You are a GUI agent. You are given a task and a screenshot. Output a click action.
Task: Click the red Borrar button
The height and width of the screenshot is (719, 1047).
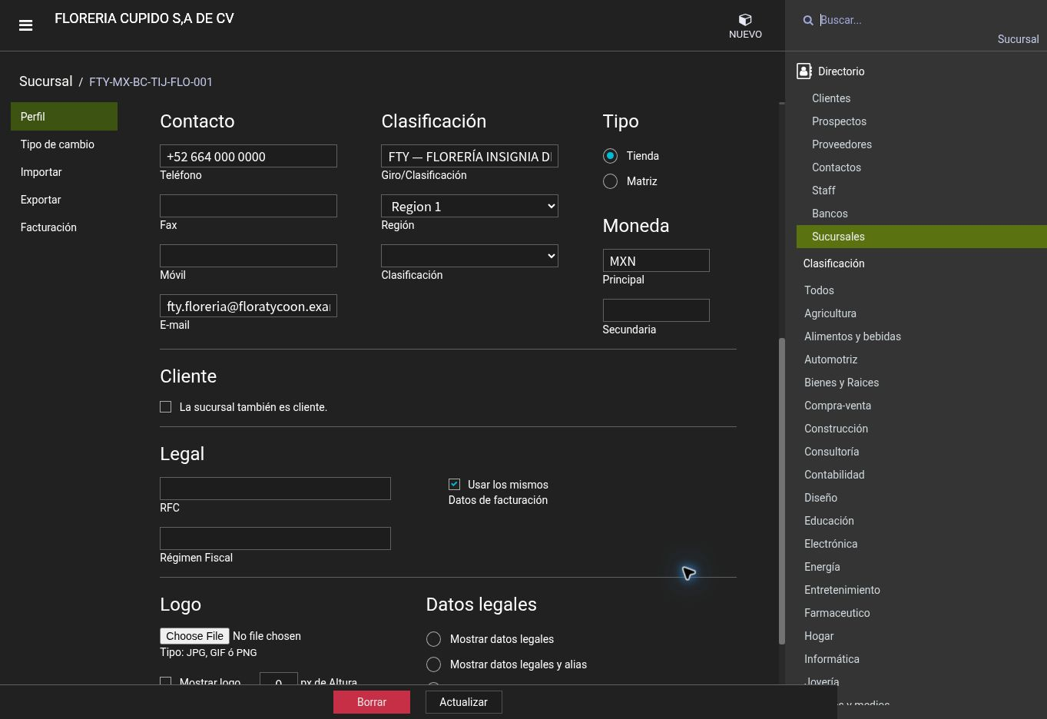372,702
